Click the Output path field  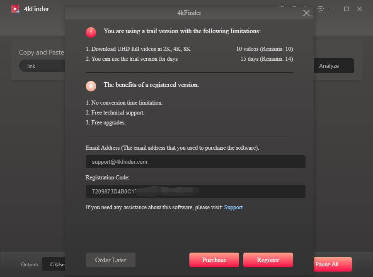click(x=54, y=264)
